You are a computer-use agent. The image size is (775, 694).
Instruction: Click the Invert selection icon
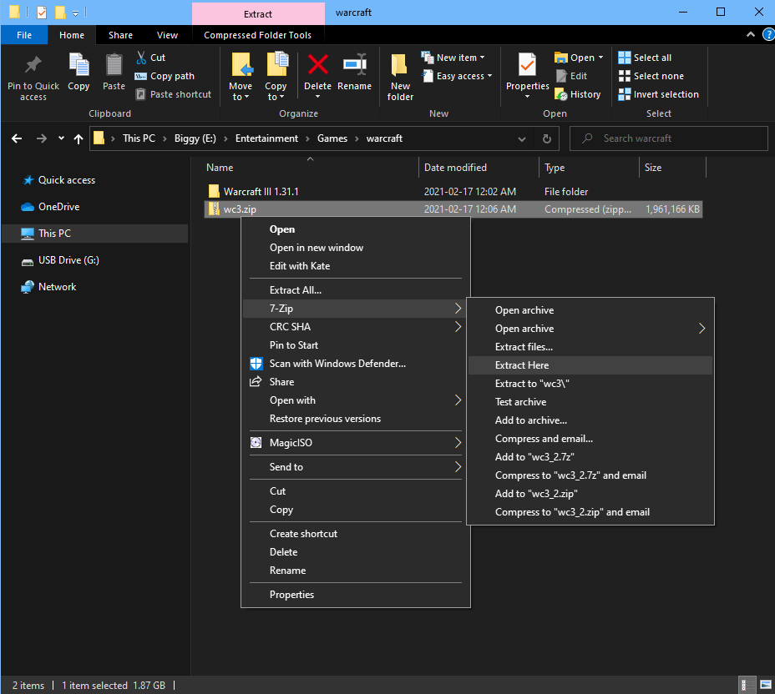(625, 94)
